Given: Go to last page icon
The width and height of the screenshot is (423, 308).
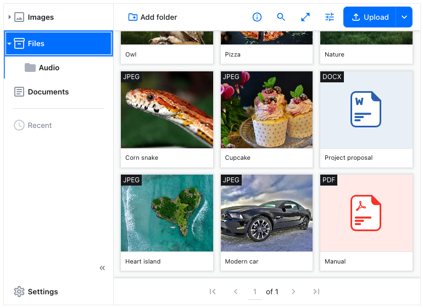Looking at the screenshot, I should [316, 292].
